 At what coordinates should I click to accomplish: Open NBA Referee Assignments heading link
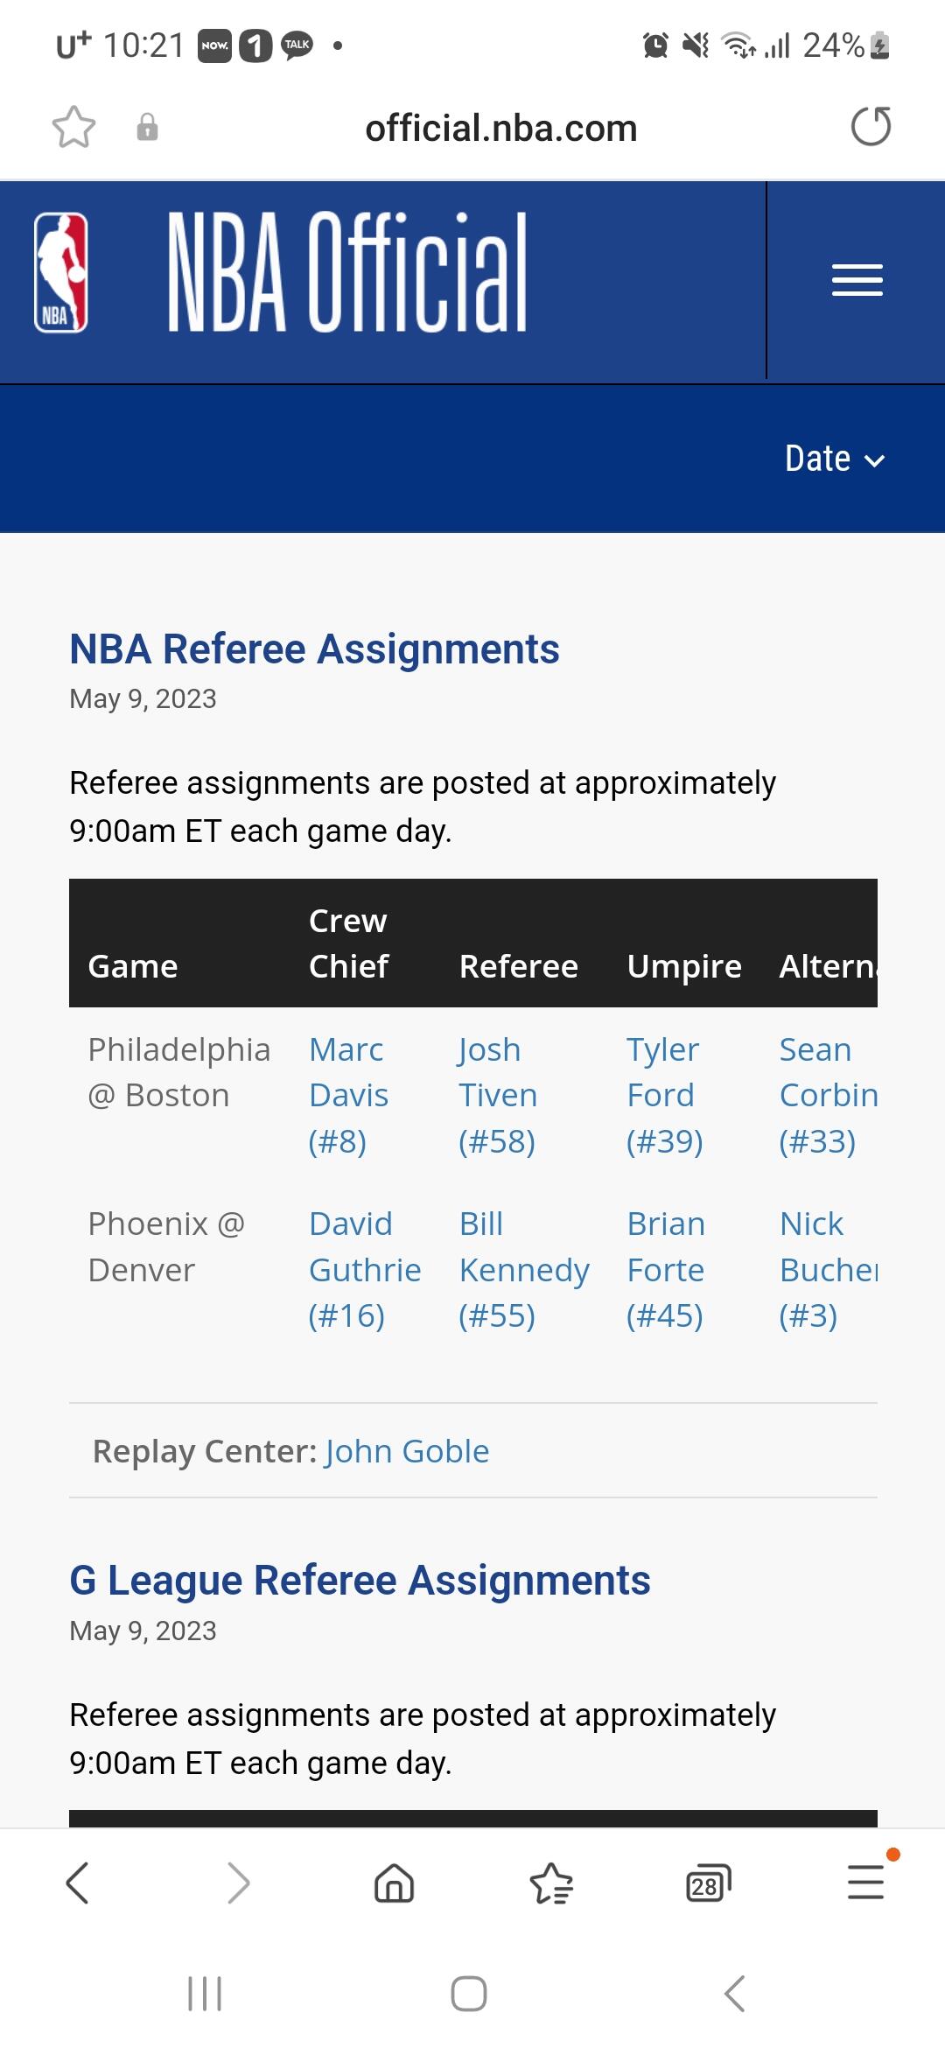tap(314, 649)
